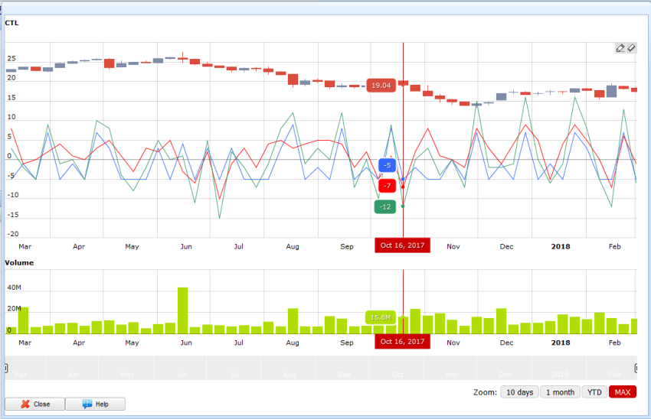Open the Help button
651x419 pixels.
coord(95,404)
